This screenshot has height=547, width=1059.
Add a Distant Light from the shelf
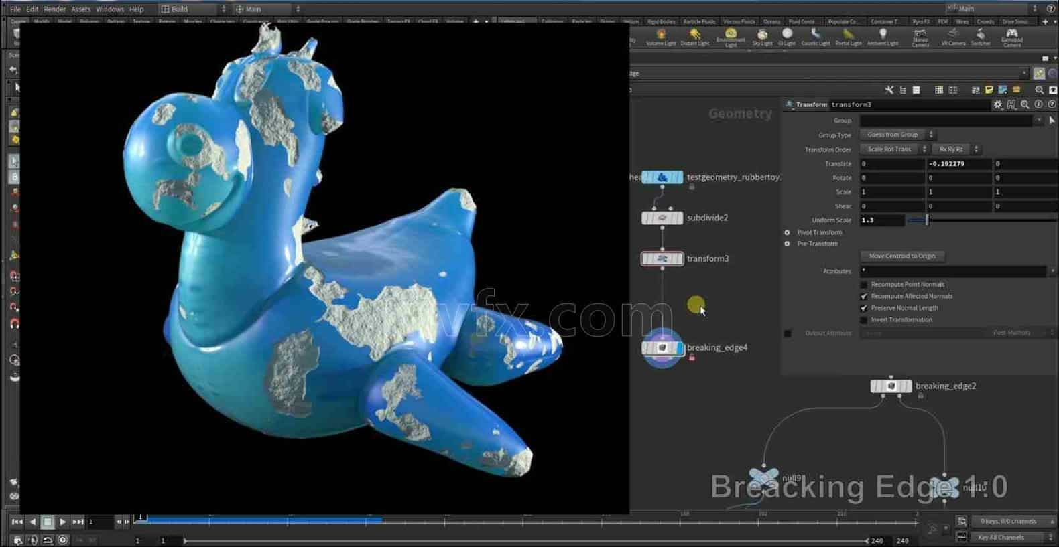click(694, 37)
